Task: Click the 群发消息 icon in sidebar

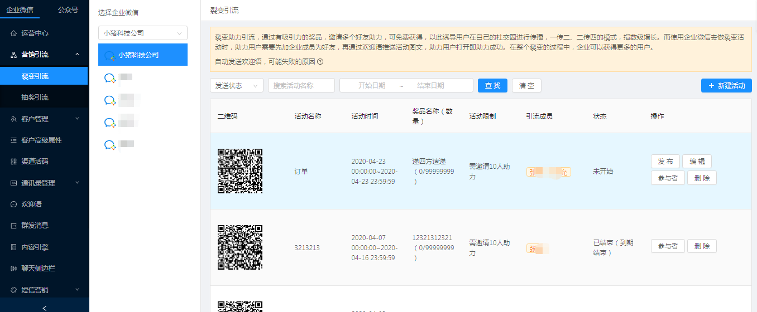Action: click(13, 226)
